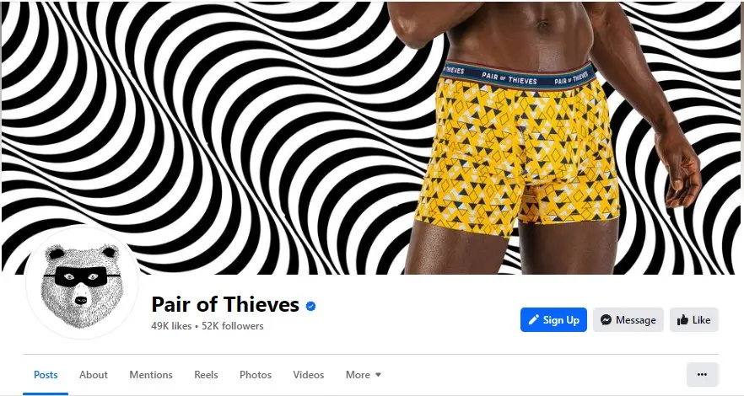Click the blue verified badge icon

[310, 307]
